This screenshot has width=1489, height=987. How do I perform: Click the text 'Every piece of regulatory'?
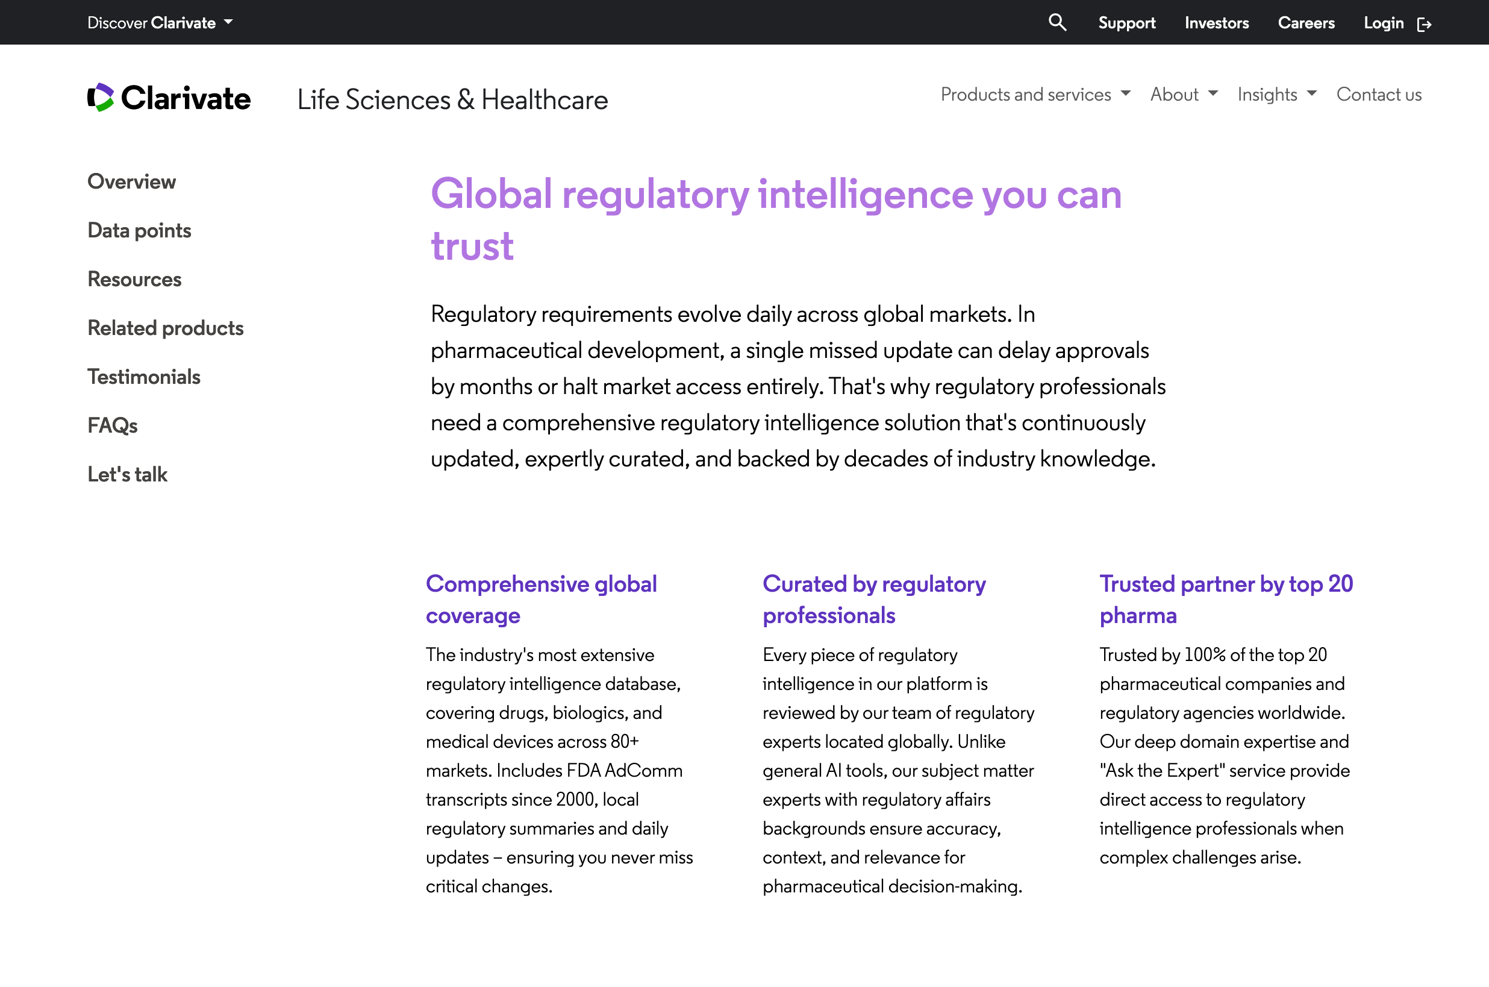click(860, 654)
